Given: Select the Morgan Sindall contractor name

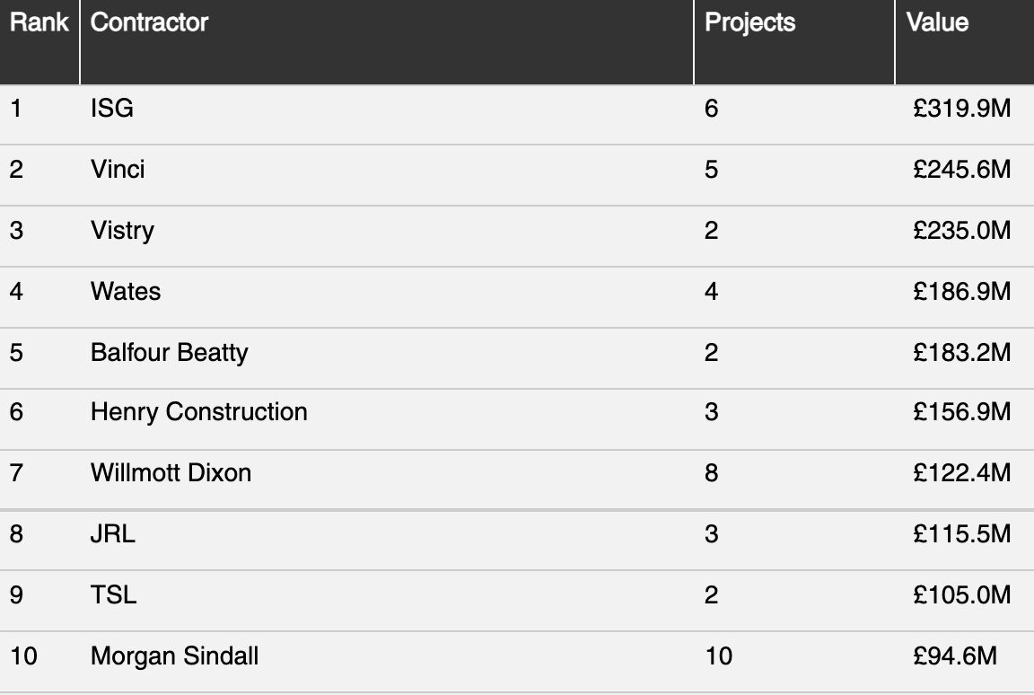Looking at the screenshot, I should (x=175, y=656).
